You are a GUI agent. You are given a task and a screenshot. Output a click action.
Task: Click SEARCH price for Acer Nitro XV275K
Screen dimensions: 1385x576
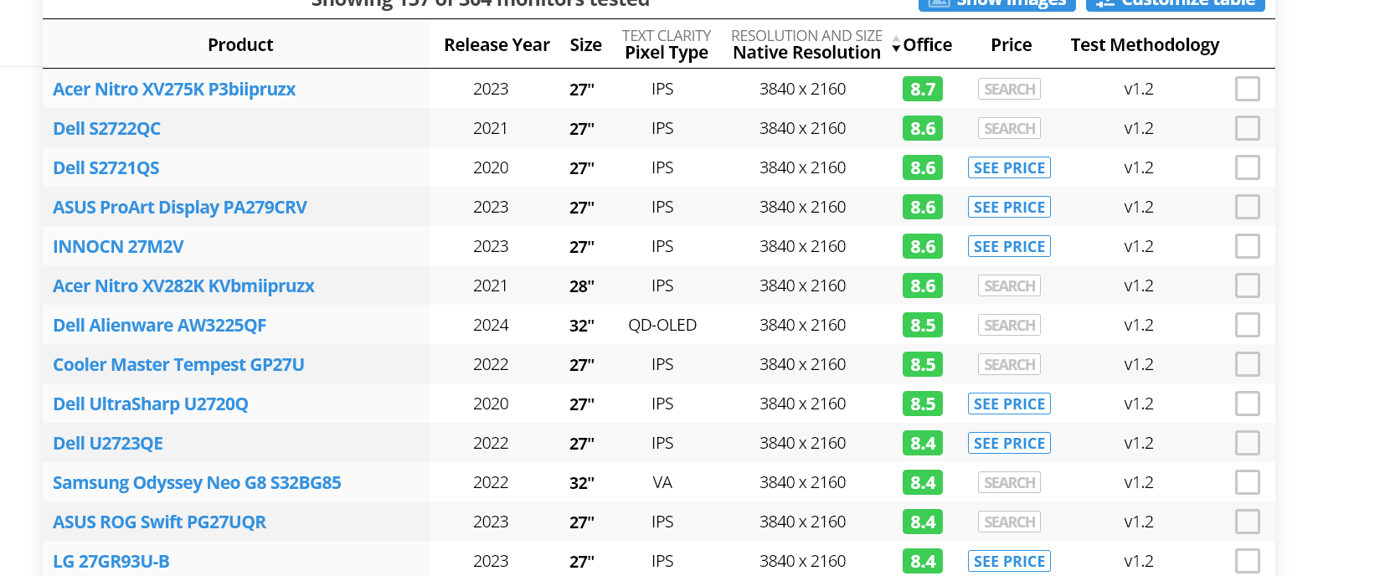pos(1009,89)
